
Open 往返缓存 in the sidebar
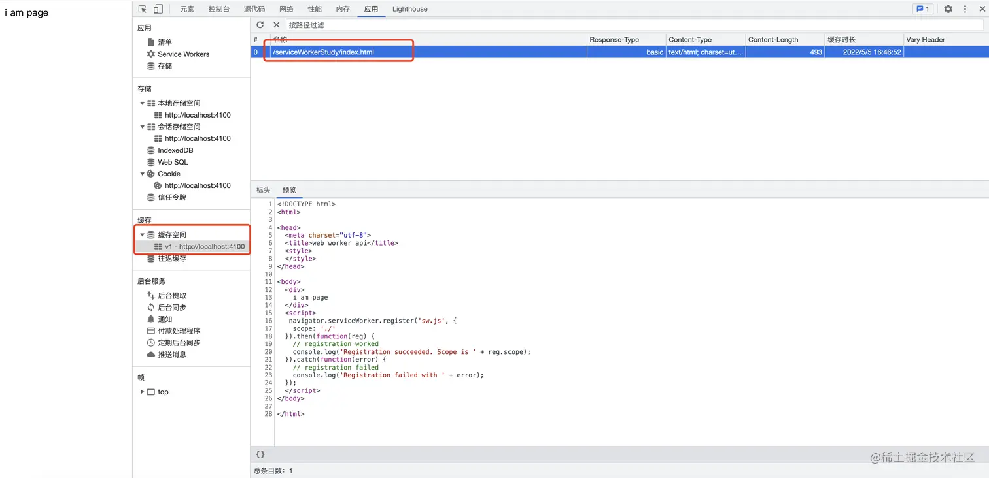172,259
